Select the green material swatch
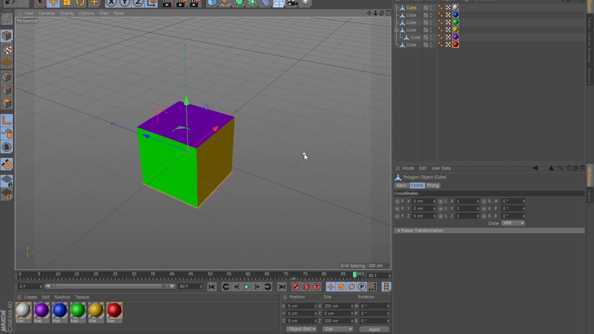594x334 pixels. (x=77, y=310)
